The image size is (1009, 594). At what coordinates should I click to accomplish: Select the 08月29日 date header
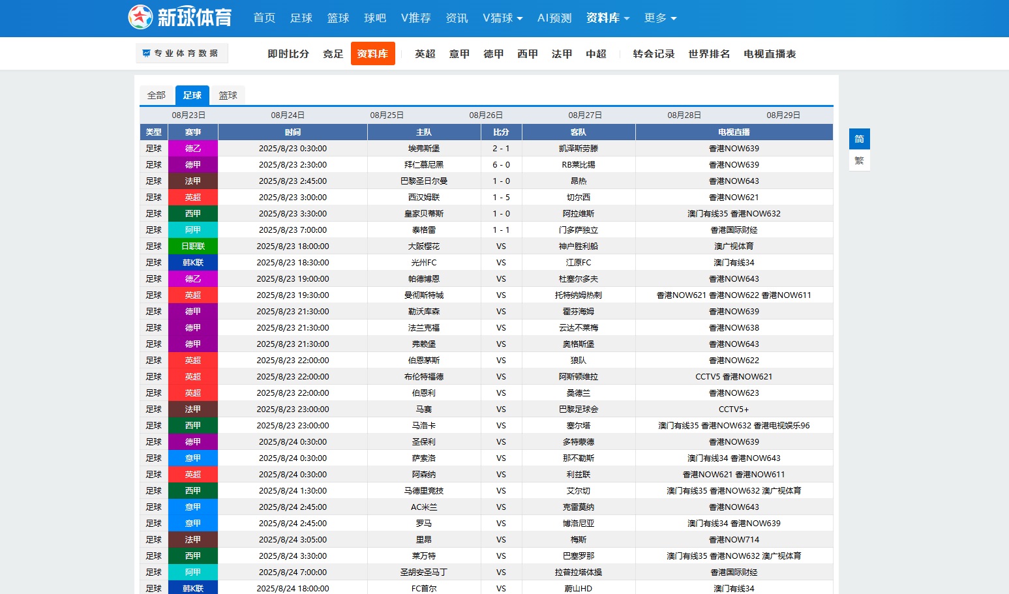click(783, 114)
